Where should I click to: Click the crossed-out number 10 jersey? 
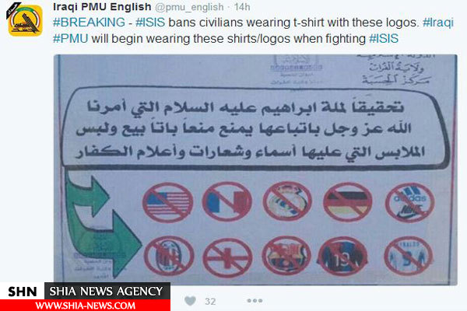pos(342,257)
